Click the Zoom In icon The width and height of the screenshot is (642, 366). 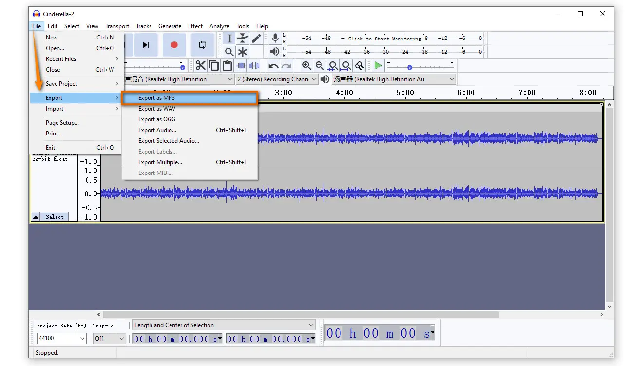pyautogui.click(x=306, y=66)
